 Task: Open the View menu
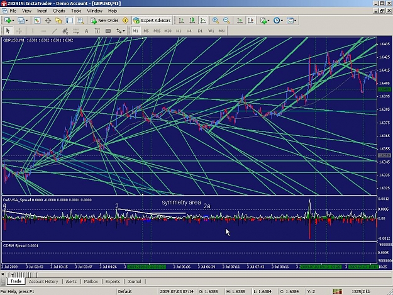[x=26, y=11]
